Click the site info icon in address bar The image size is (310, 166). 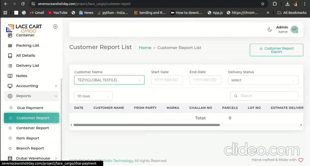pyautogui.click(x=33, y=4)
